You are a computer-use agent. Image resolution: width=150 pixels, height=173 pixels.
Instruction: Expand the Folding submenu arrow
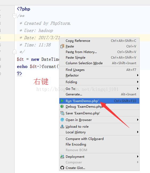(138, 82)
